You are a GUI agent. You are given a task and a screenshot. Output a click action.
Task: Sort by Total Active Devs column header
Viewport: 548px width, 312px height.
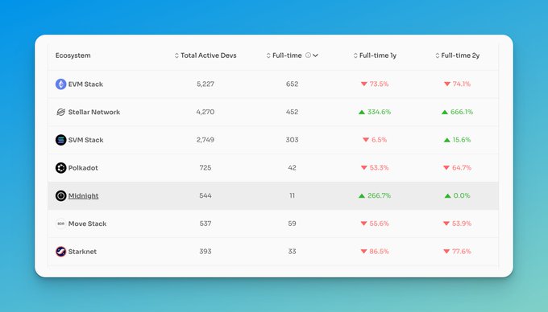[x=208, y=55]
